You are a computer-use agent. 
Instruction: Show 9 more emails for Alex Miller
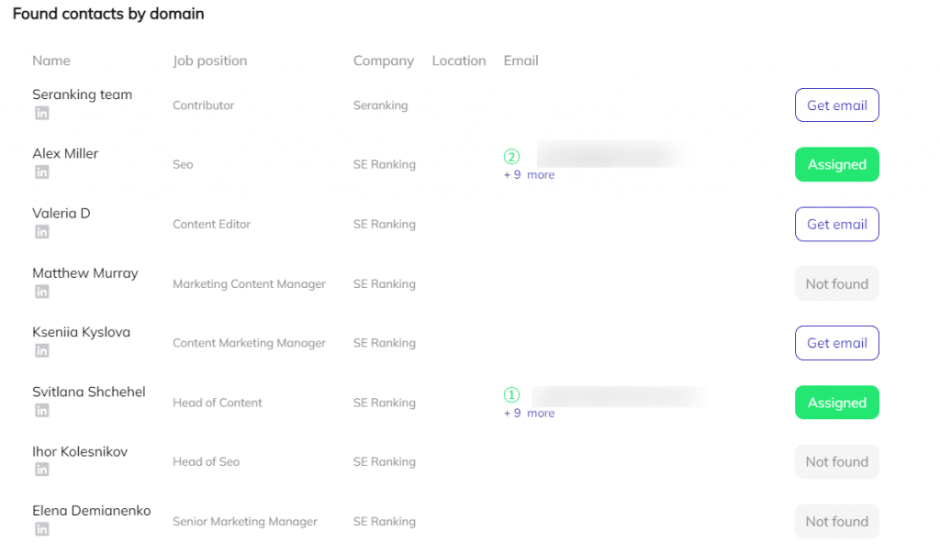(x=529, y=175)
